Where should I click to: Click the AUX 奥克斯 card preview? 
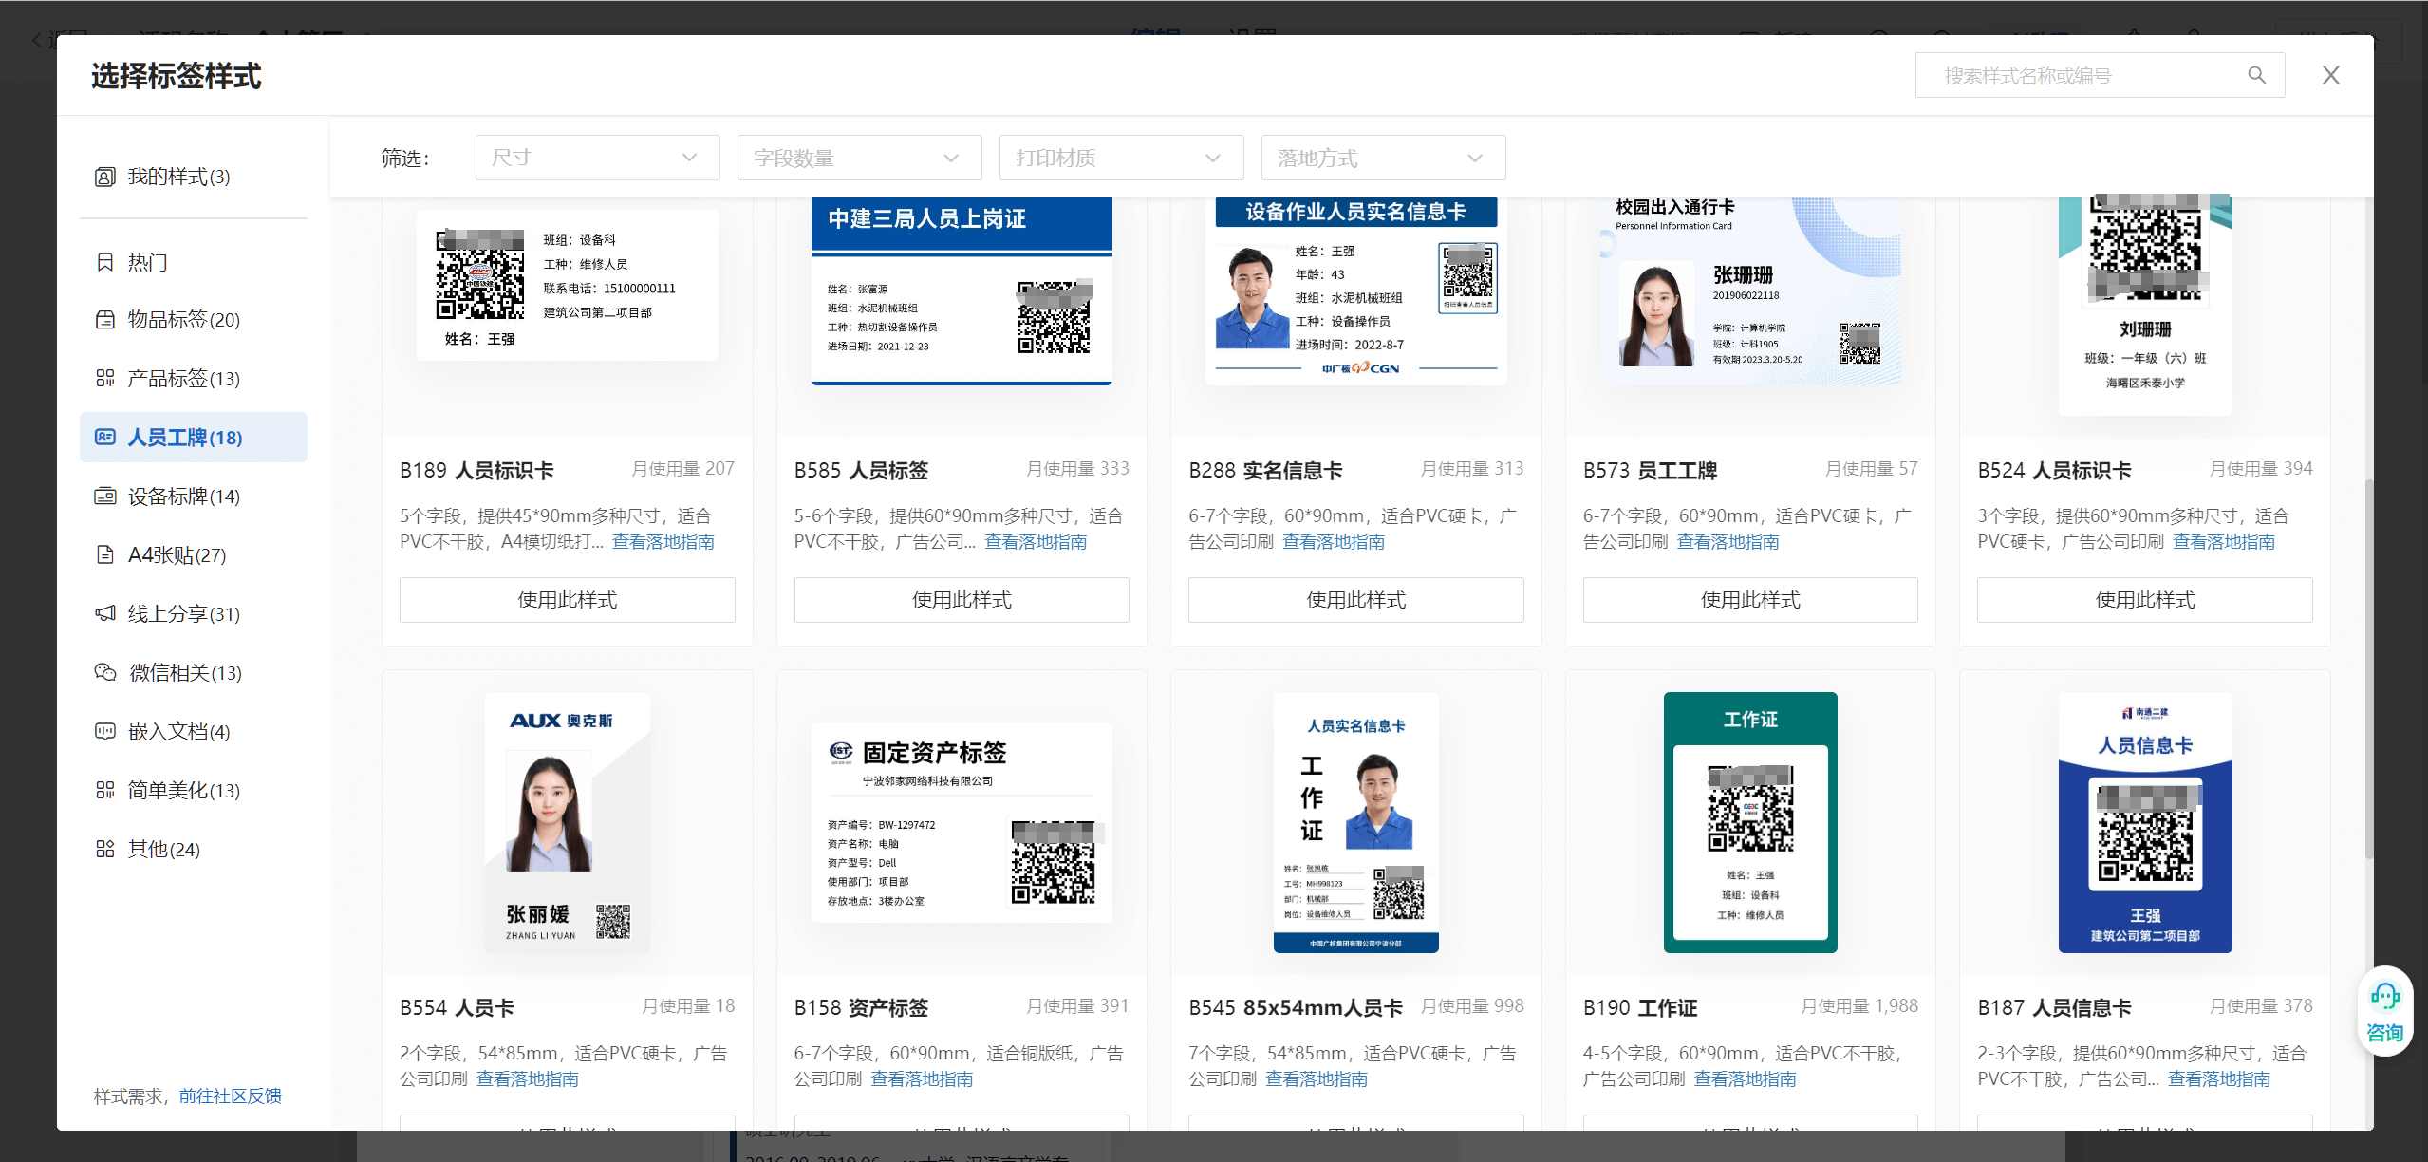pyautogui.click(x=567, y=822)
